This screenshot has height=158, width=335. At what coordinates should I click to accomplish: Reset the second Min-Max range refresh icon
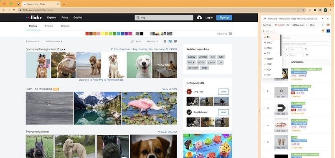(x=307, y=55)
